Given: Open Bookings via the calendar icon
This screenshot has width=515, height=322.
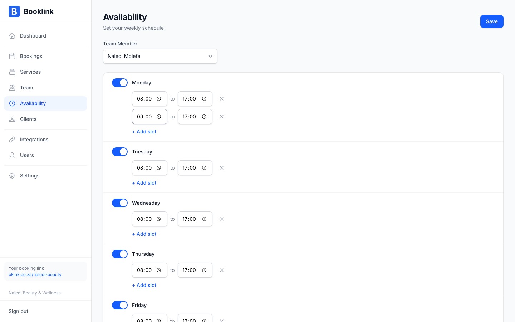Looking at the screenshot, I should 12,56.
